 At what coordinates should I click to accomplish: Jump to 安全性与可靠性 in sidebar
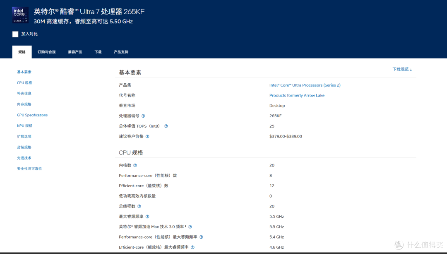point(29,169)
